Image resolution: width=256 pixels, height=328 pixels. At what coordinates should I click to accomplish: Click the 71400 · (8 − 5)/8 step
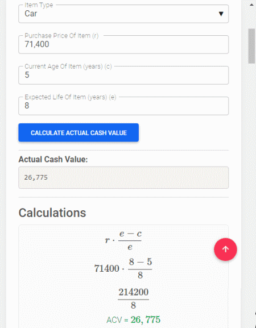123,268
